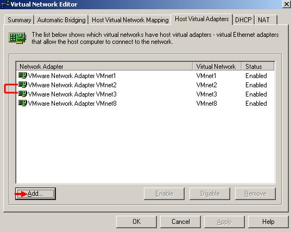
Task: Click the Enable button
Action: [x=165, y=194]
